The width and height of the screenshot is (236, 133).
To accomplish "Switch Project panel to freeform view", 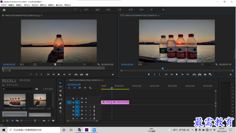I will 17,121.
